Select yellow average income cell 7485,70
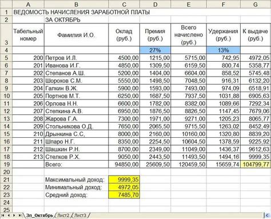This screenshot has width=271, height=219. 124,195
